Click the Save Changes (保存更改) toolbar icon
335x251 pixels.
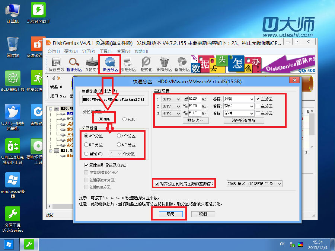(x=56, y=64)
